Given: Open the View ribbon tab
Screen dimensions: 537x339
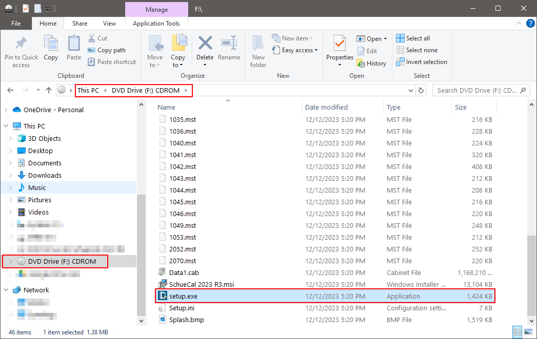Looking at the screenshot, I should point(109,24).
